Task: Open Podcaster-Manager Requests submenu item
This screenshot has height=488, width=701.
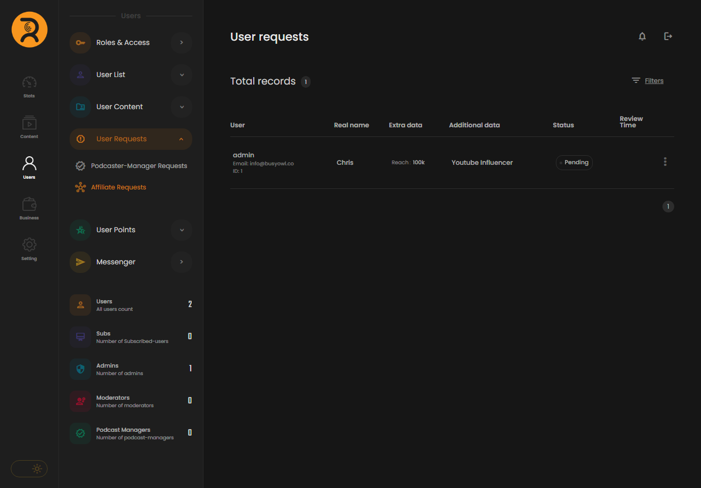Action: click(x=139, y=166)
